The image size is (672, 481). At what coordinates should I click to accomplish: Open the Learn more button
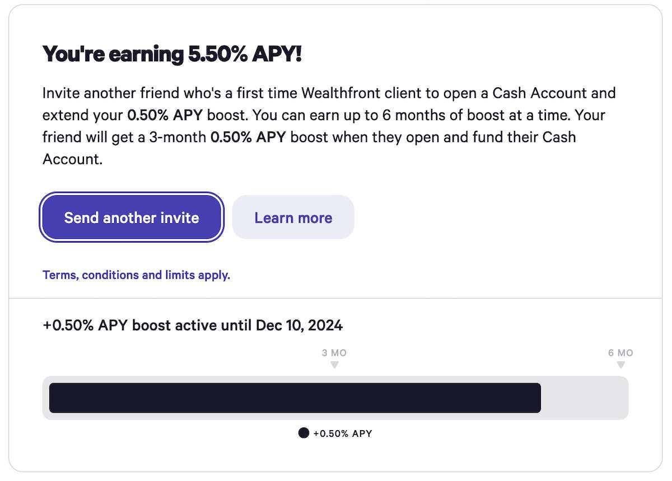point(293,218)
